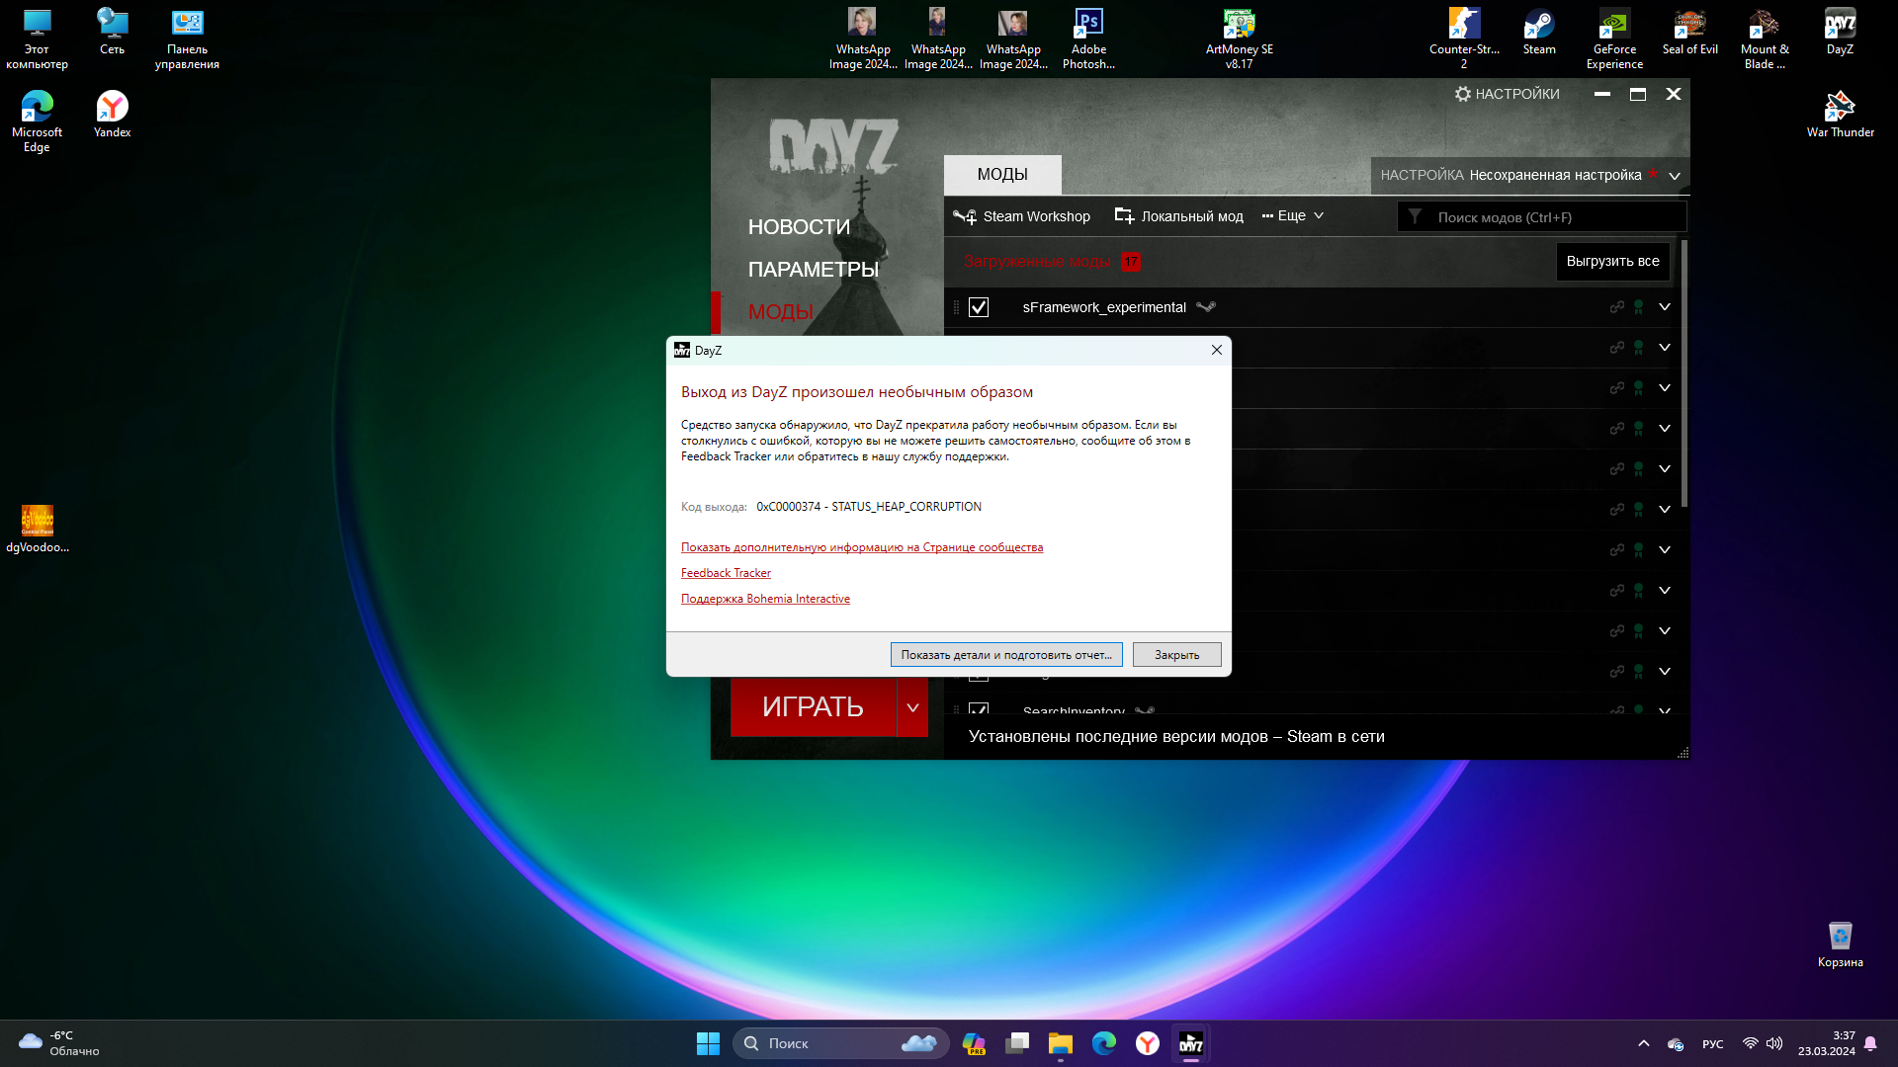
Task: Open the notification bell in the tray
Action: tap(1870, 1043)
